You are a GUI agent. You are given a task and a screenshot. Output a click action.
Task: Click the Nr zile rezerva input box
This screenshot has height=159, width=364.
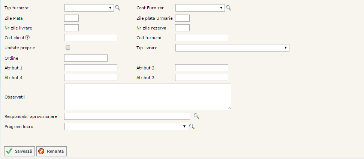click(182, 28)
